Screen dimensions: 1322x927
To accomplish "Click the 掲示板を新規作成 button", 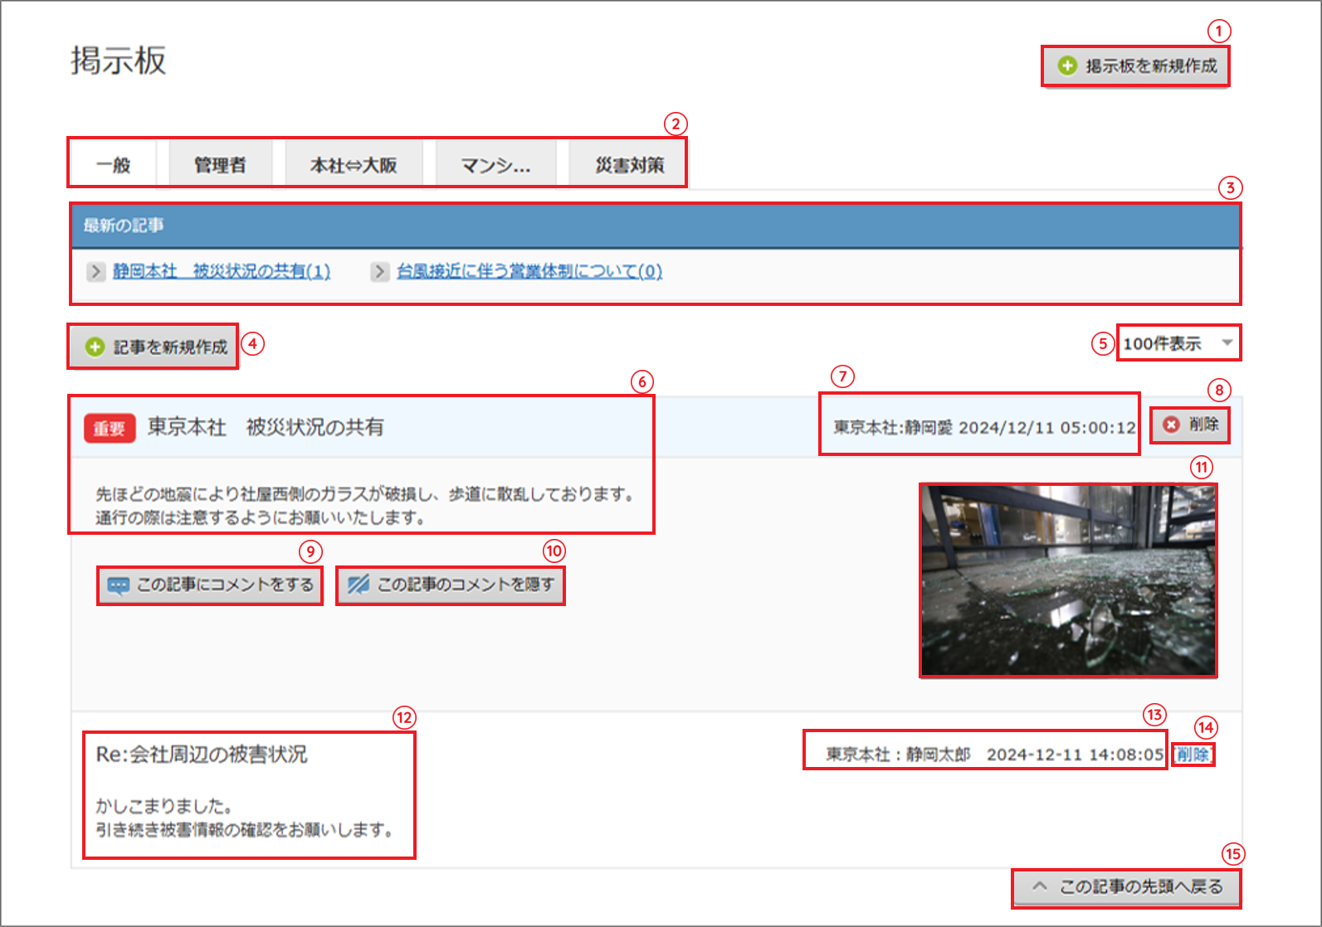I will click(1135, 66).
